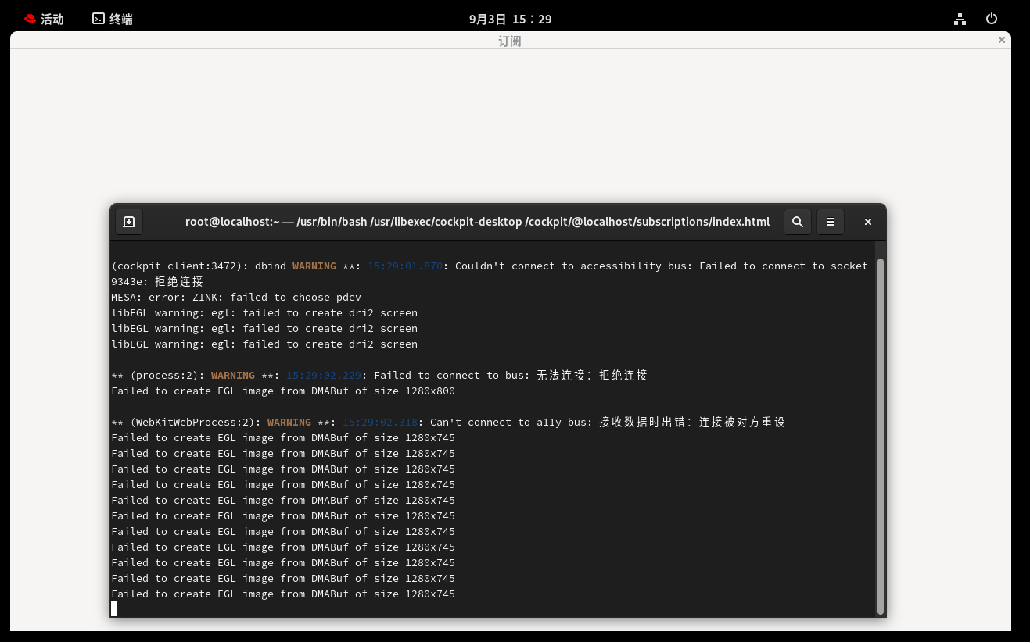The image size is (1030, 642).
Task: Click the line '9343e: 拒绝连接'
Action: 157,282
